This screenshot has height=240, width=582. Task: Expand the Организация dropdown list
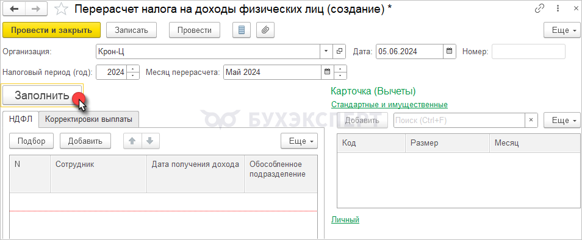(326, 52)
